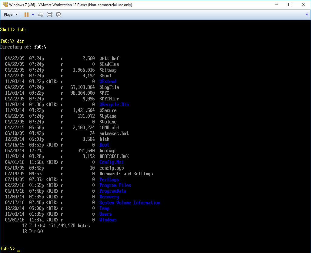The image size is (311, 253).
Task: Click the collapse toolbar double-chevron icon
Action: point(307,14)
